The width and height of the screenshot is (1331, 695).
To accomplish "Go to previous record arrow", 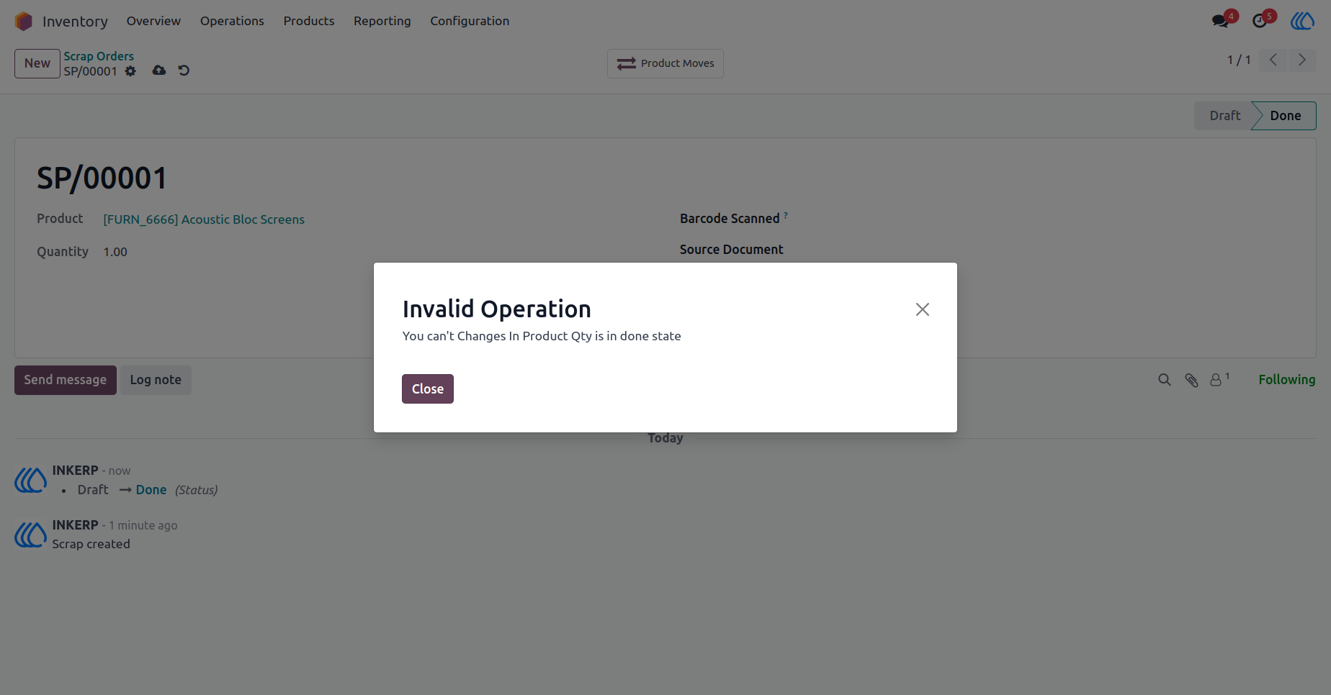I will click(1273, 60).
